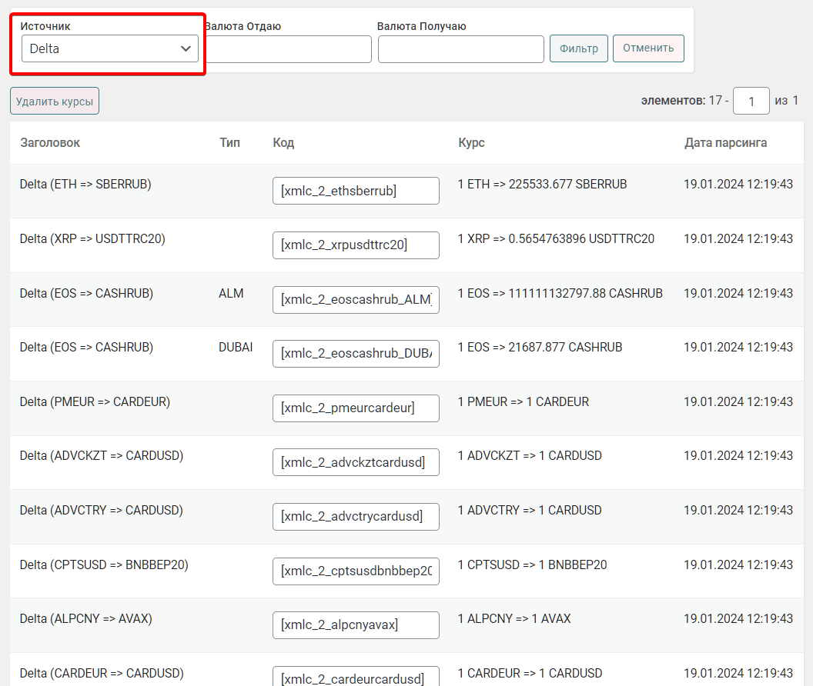Click the Удалить курсы button
Screen dimensions: 813x686
tap(55, 101)
